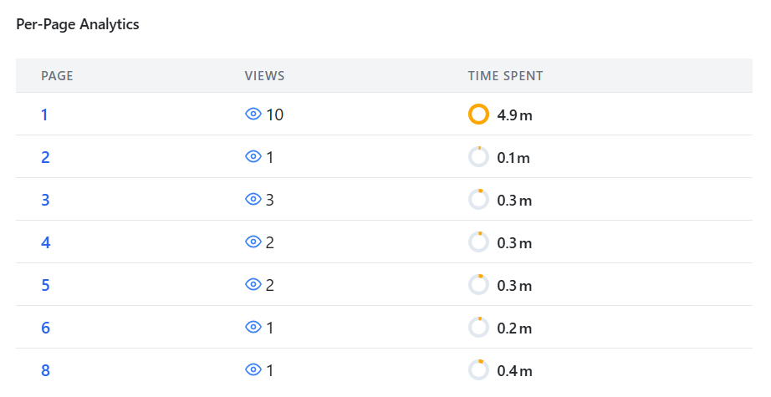The width and height of the screenshot is (771, 397).
Task: Click the time ring beside 0.4 m
Action: point(478,370)
